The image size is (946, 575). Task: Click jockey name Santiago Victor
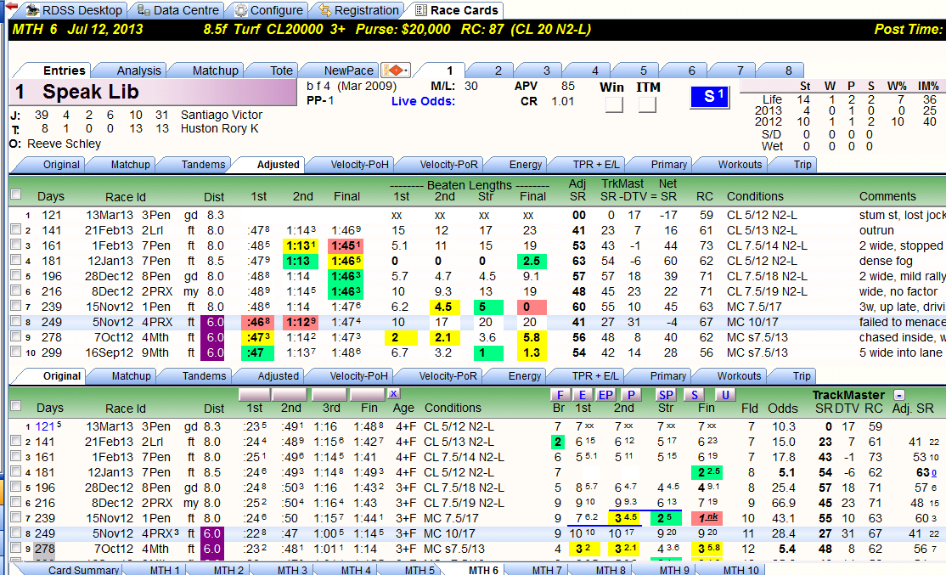pos(222,115)
